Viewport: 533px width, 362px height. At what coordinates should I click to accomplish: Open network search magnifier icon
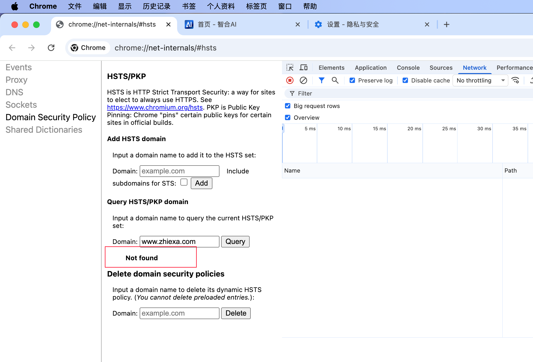[x=335, y=80]
